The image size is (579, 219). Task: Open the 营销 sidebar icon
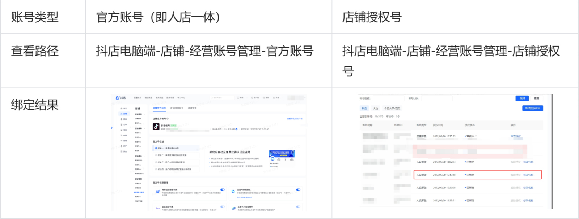click(x=121, y=141)
